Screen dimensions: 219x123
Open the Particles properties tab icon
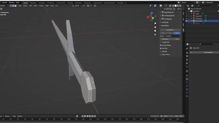187,83
